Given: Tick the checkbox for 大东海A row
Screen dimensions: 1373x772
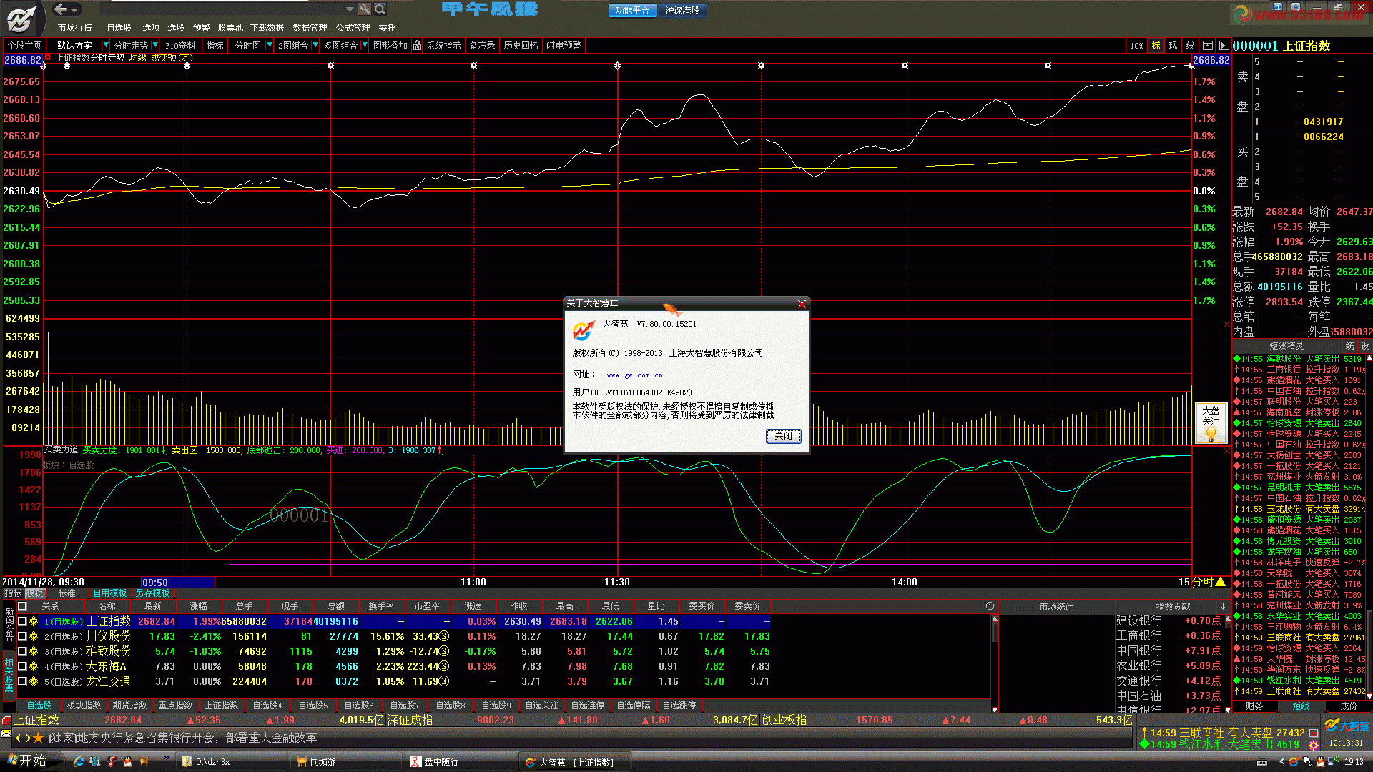Looking at the screenshot, I should click(22, 666).
